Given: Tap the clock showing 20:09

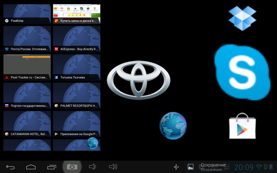Looking at the screenshot, I should pyautogui.click(x=244, y=167).
